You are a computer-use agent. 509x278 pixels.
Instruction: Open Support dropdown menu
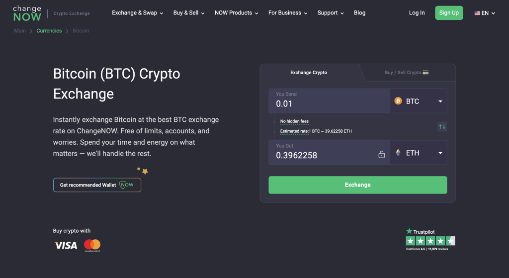coord(331,13)
